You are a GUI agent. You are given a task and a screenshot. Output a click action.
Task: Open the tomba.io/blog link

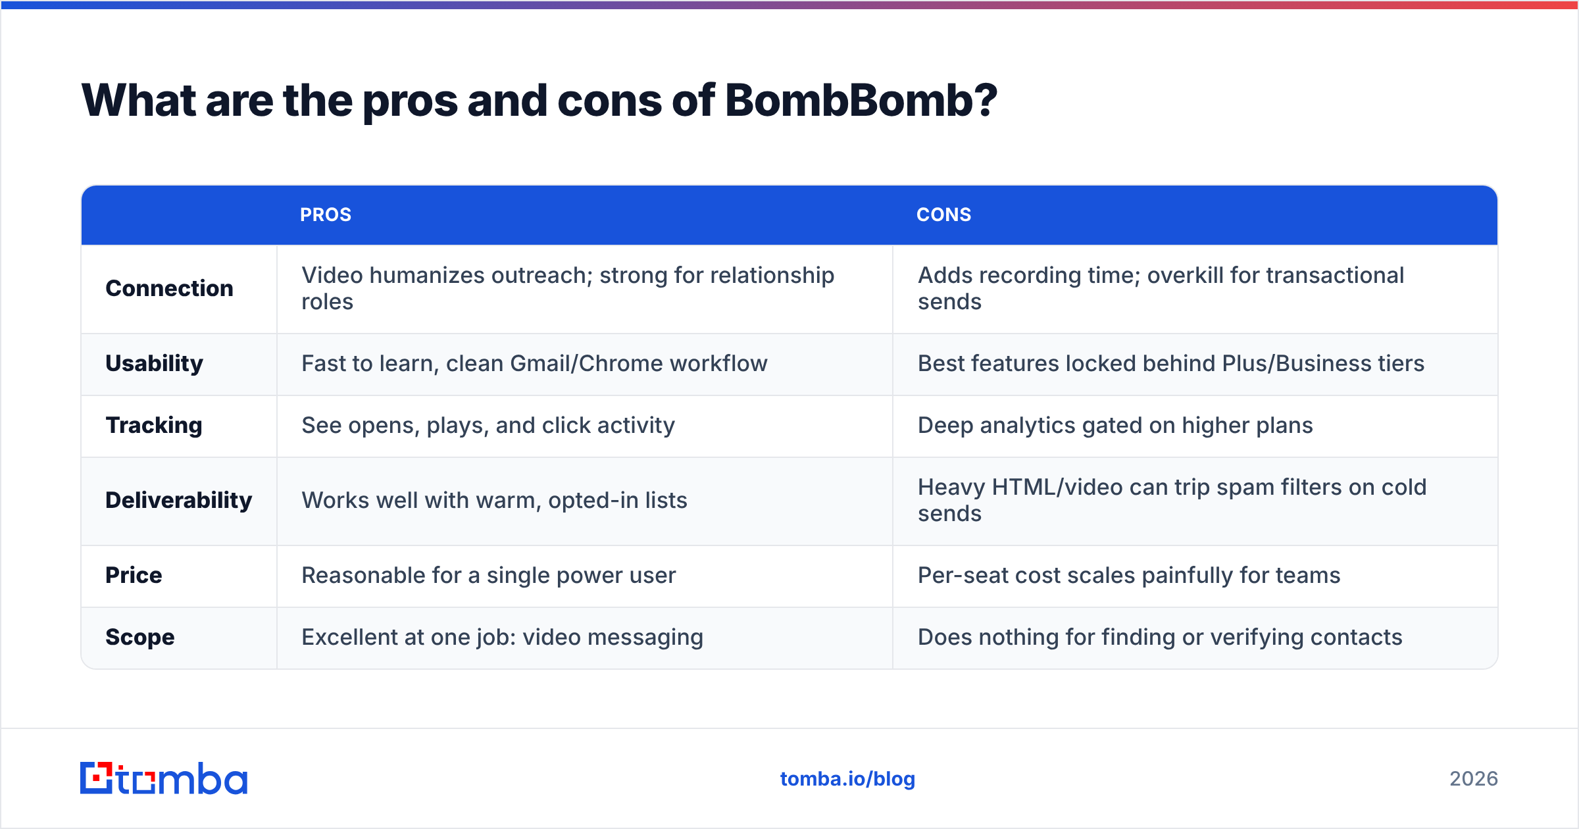tap(847, 779)
